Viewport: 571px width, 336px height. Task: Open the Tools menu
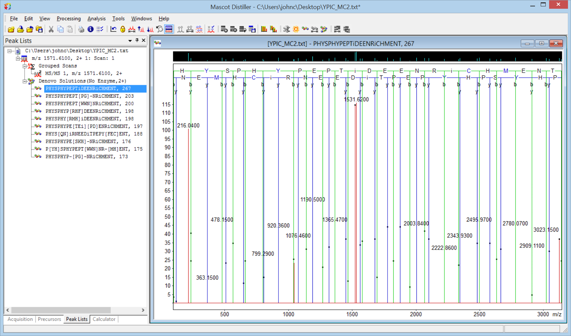(119, 18)
